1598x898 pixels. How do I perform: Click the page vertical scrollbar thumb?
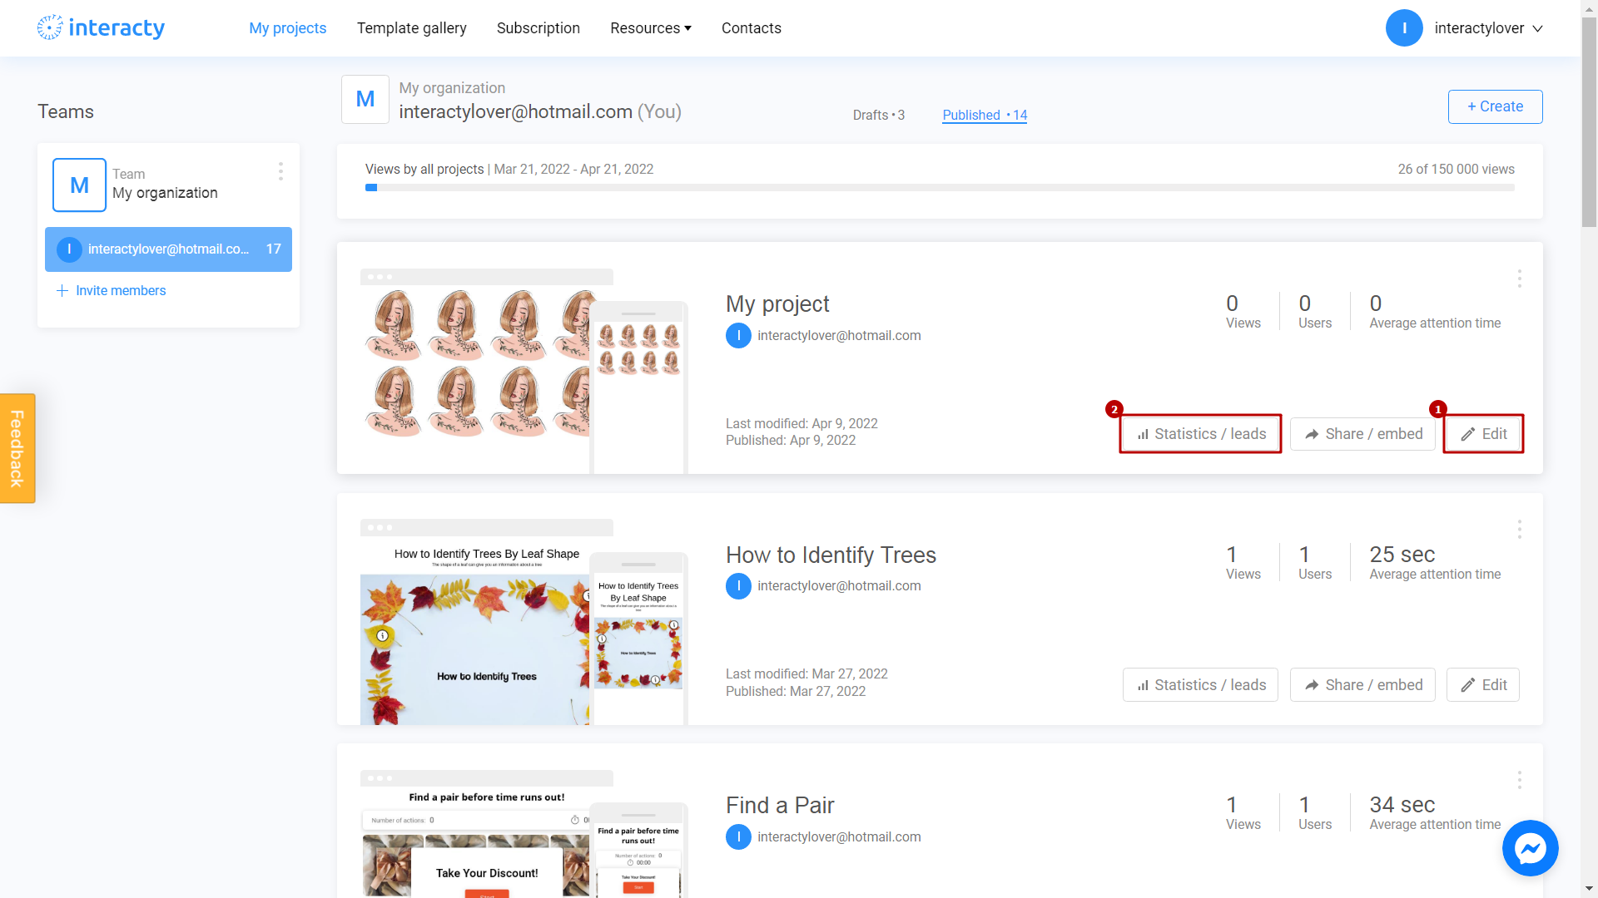(x=1589, y=123)
